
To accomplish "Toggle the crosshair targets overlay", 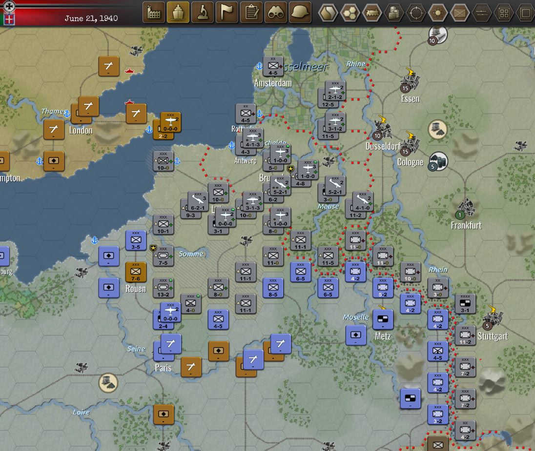I will tap(416, 13).
